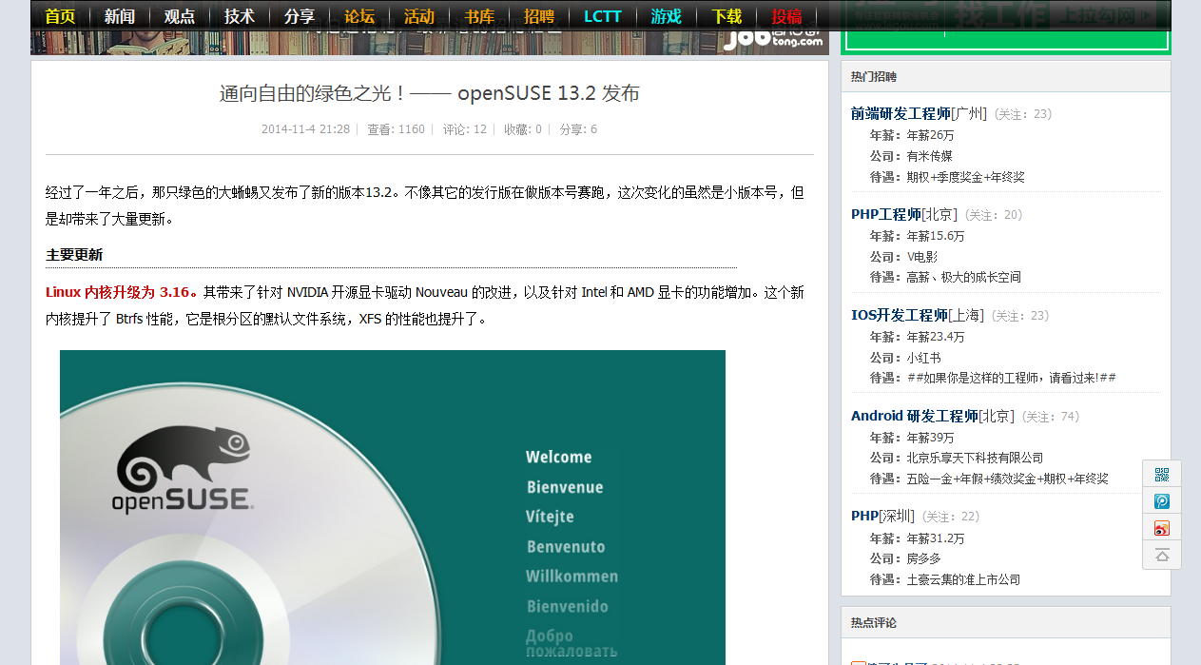Browse the 书库 nav section
The height and width of the screenshot is (665, 1201).
(479, 16)
